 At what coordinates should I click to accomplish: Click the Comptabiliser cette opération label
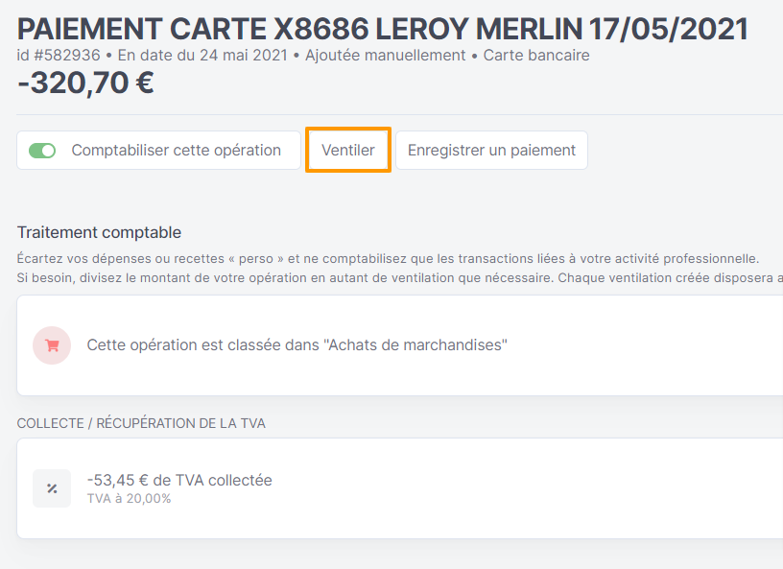coord(177,151)
